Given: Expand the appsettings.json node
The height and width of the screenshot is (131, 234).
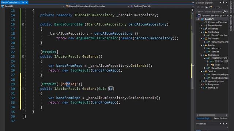Looking at the screenshot, I should (x=201, y=81).
